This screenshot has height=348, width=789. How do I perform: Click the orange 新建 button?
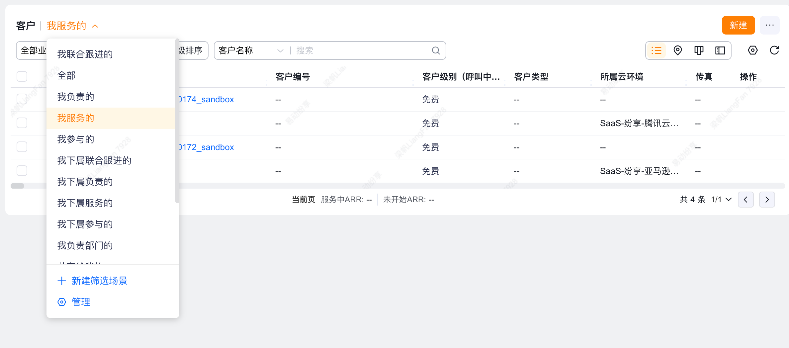(738, 25)
